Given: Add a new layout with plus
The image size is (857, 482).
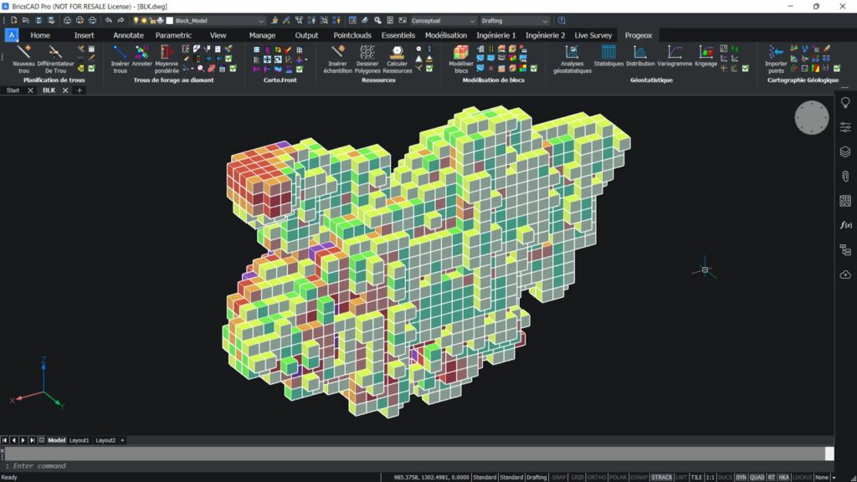Looking at the screenshot, I should click(122, 440).
